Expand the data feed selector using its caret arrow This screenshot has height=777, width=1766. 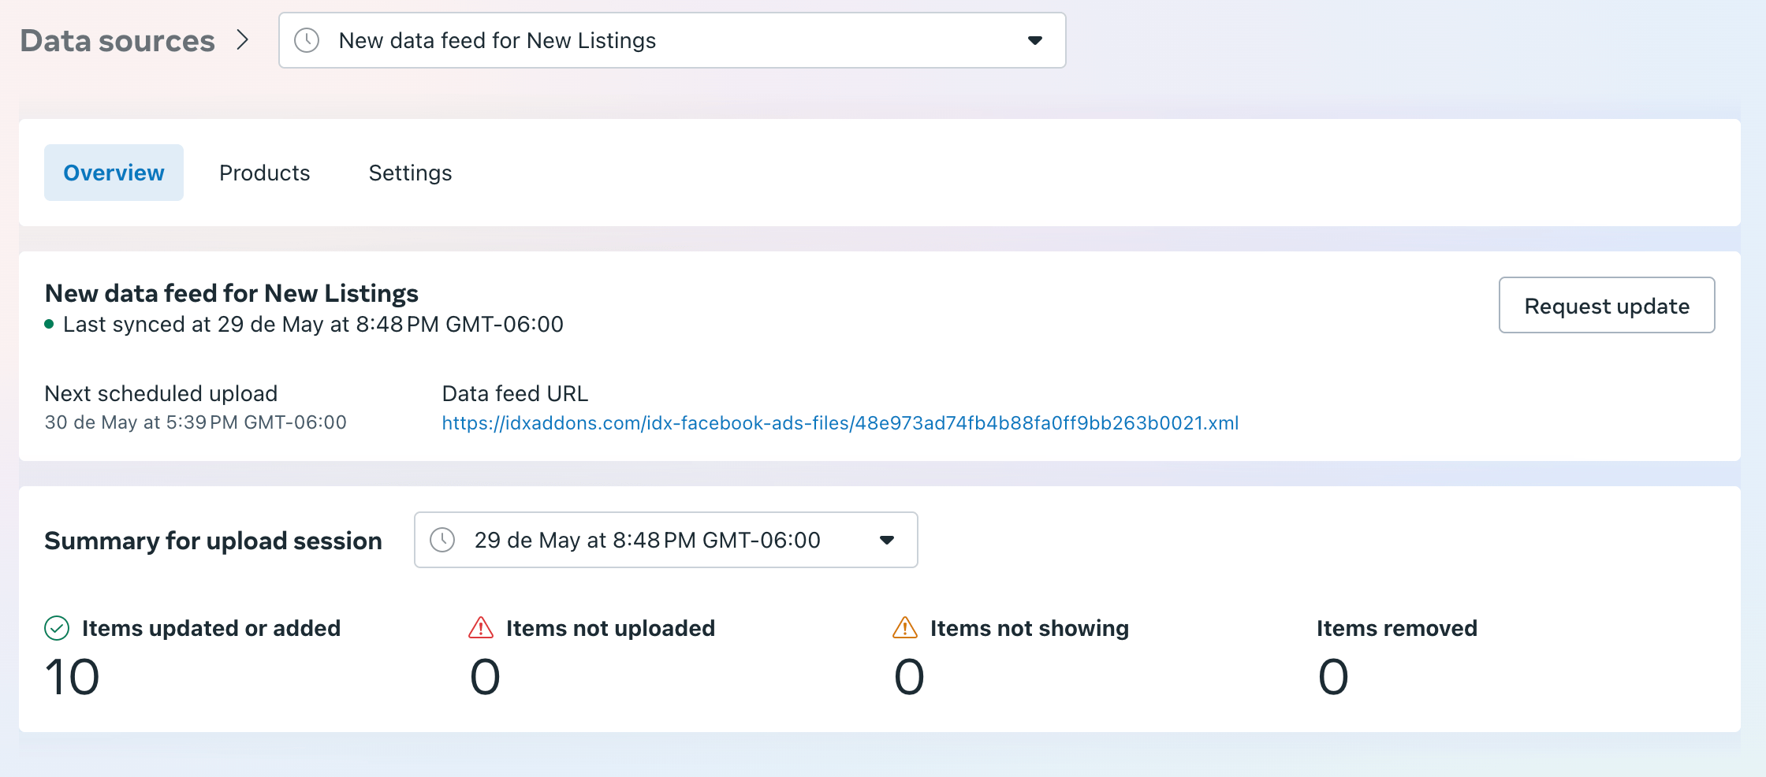(1035, 40)
